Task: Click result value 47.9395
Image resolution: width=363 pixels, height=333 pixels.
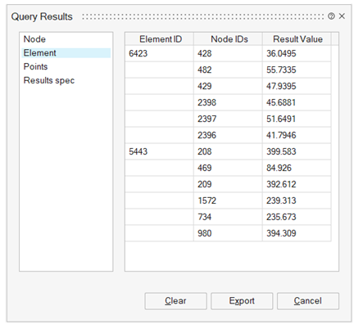Action: 297,86
